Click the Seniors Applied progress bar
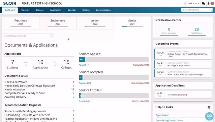Viewport: 215px width, 122px height. click(x=114, y=59)
